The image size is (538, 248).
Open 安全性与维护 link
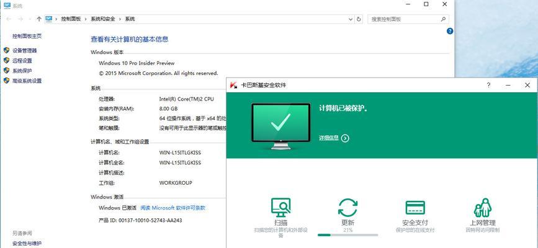tap(27, 244)
